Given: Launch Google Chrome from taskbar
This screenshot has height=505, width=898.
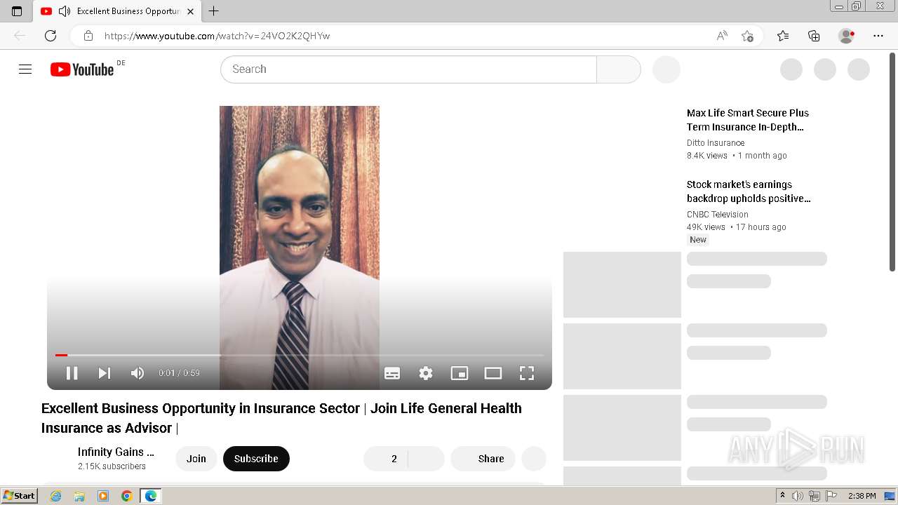Looking at the screenshot, I should (127, 496).
